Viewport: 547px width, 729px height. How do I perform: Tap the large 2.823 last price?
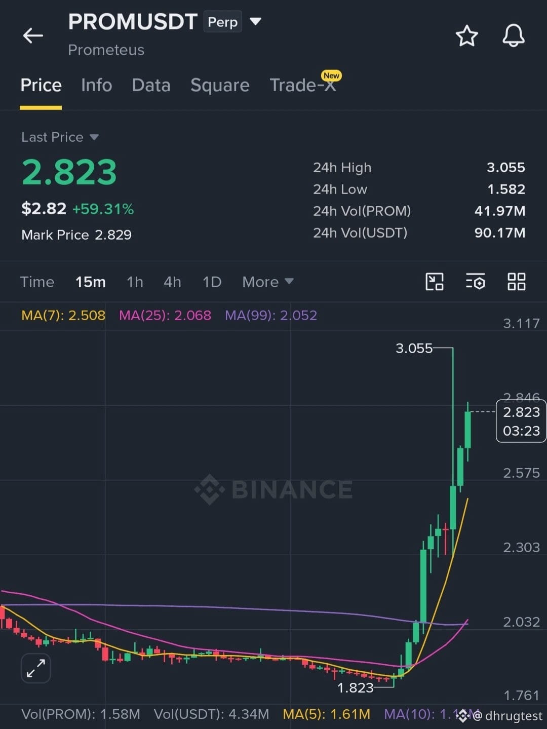click(x=69, y=172)
